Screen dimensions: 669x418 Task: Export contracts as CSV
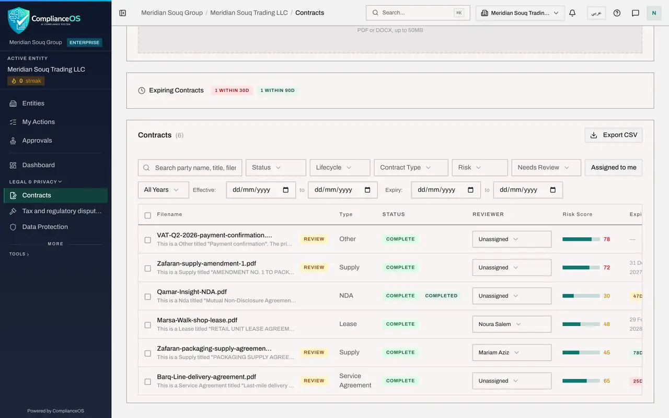pos(614,135)
